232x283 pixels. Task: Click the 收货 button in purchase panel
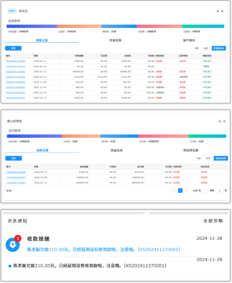(208, 158)
